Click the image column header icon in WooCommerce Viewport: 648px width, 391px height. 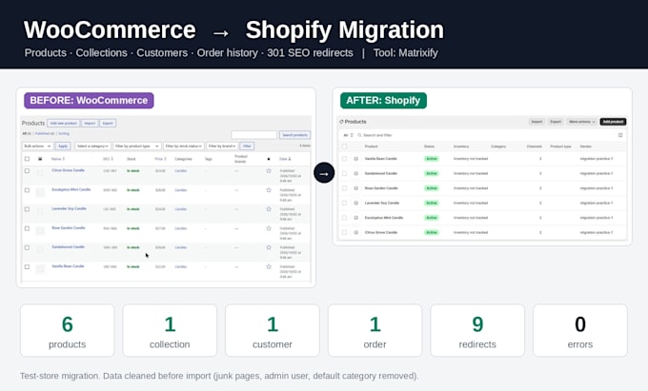(x=40, y=159)
